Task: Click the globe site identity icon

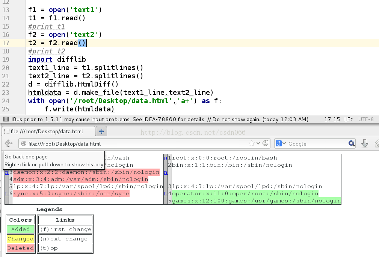Action: coord(24,144)
